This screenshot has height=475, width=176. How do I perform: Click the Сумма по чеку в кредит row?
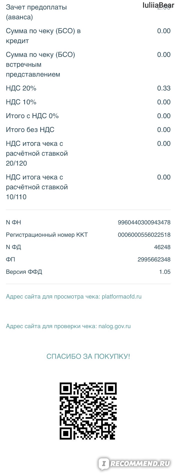[88, 36]
